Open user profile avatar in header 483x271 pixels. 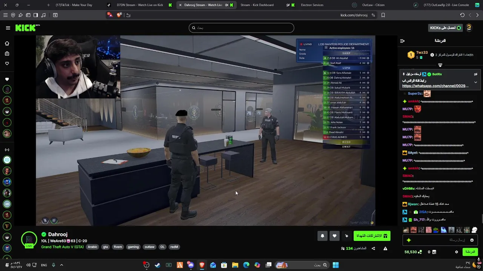[x=469, y=28]
